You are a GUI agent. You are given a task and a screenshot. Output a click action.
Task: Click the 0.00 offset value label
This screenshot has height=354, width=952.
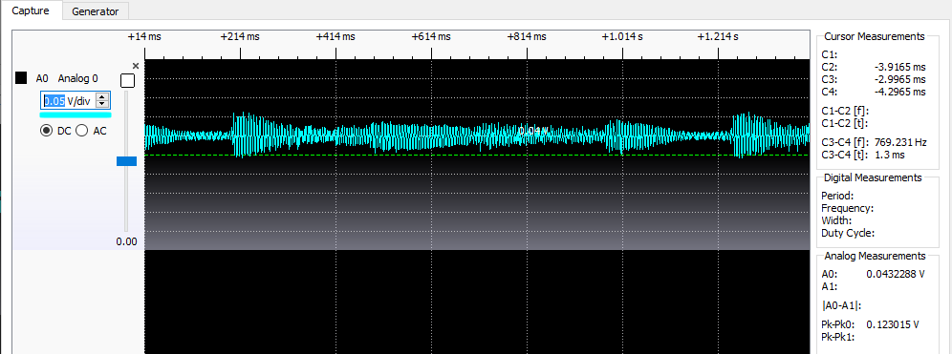point(127,241)
